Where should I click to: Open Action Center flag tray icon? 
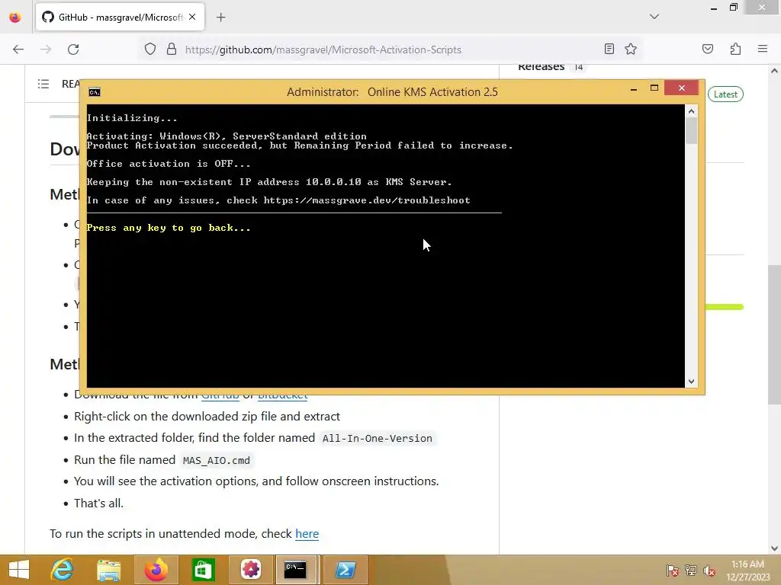[672, 570]
